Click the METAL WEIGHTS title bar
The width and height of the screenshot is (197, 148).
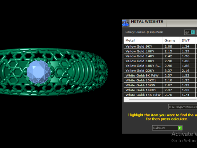159,23
